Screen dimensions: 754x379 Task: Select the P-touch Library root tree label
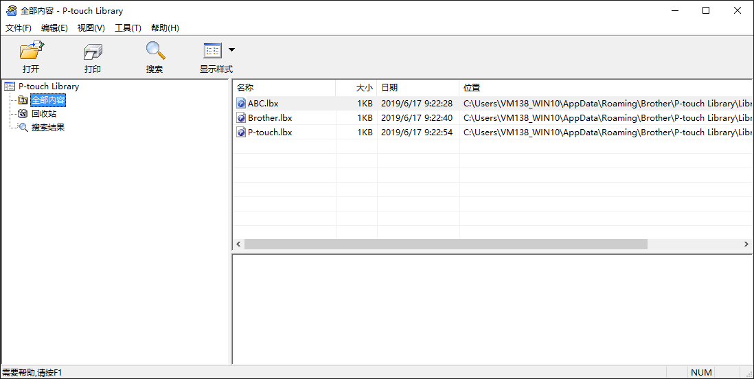(49, 87)
